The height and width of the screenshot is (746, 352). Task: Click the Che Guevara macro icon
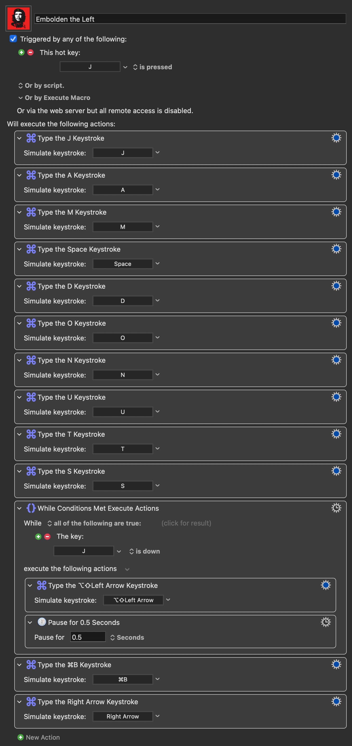click(x=18, y=19)
